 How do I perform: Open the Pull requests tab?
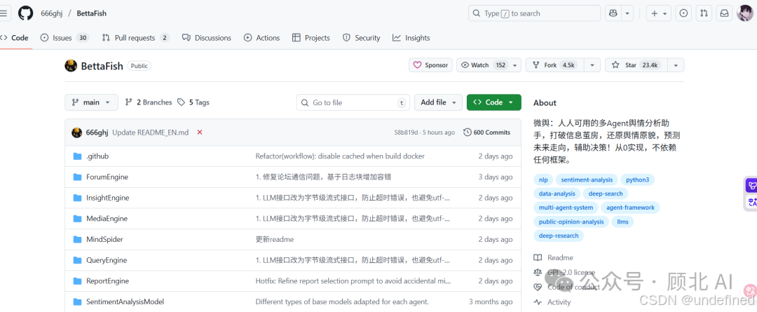coord(136,38)
